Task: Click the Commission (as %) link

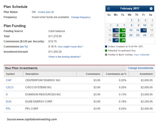Action: tap(24, 46)
